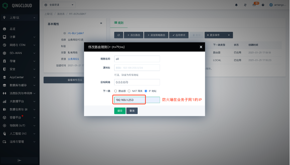Screen dimensions: 290x165
Task: Open the basic properties panel menu icon
Action: [x=101, y=23]
